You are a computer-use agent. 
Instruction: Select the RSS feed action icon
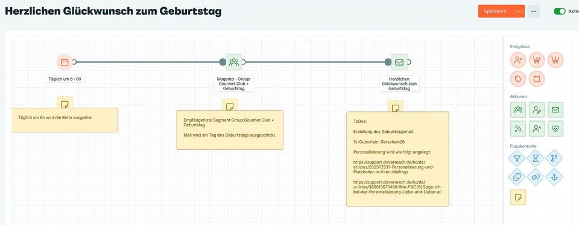(518, 129)
